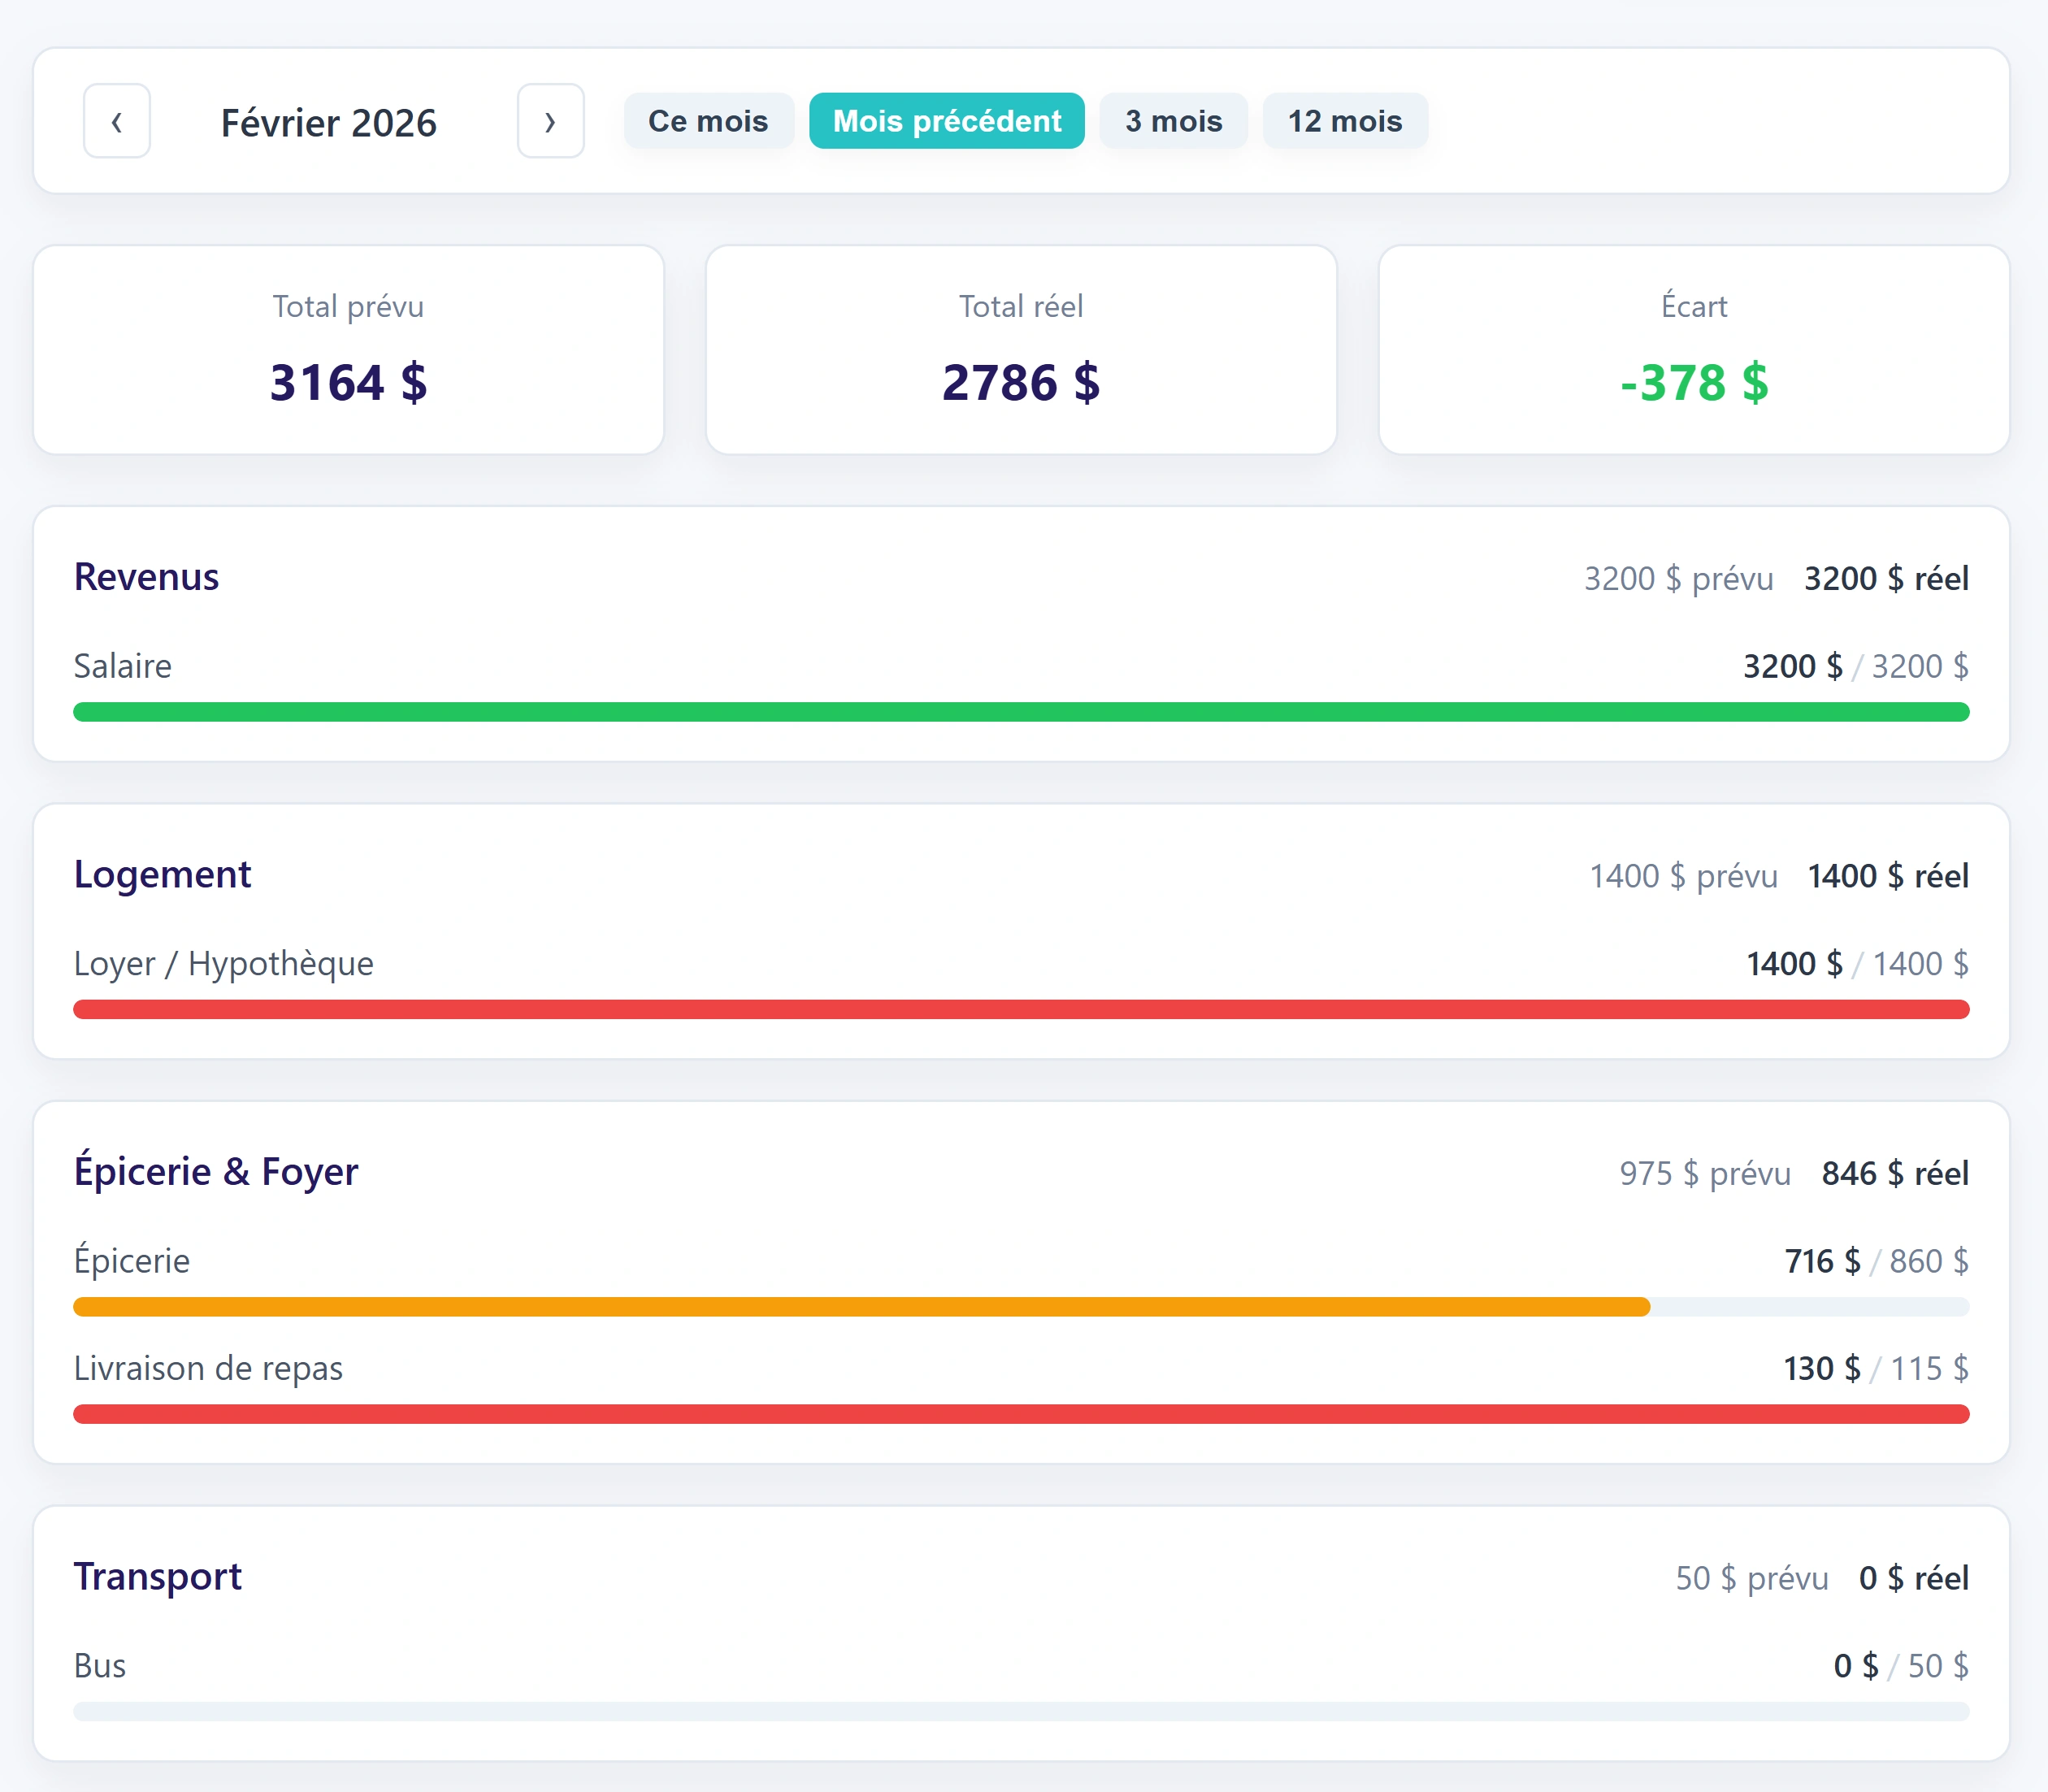Open the 'Épicerie & Foyer' category
Screen dimensions: 2048x1792
point(216,1170)
